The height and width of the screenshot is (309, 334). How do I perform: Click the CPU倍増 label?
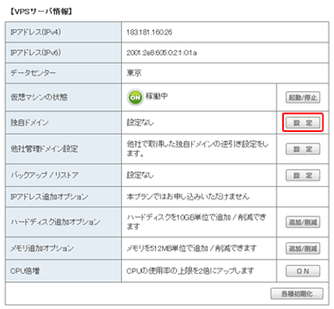click(25, 271)
